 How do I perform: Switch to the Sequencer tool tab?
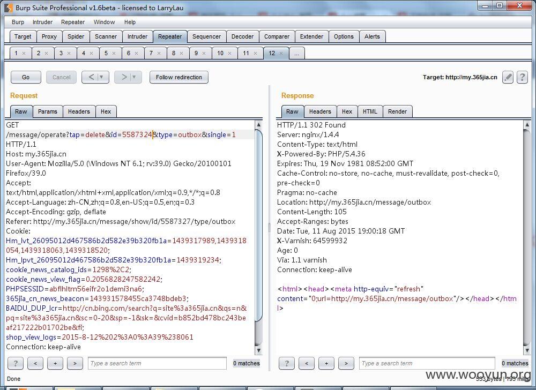(206, 36)
